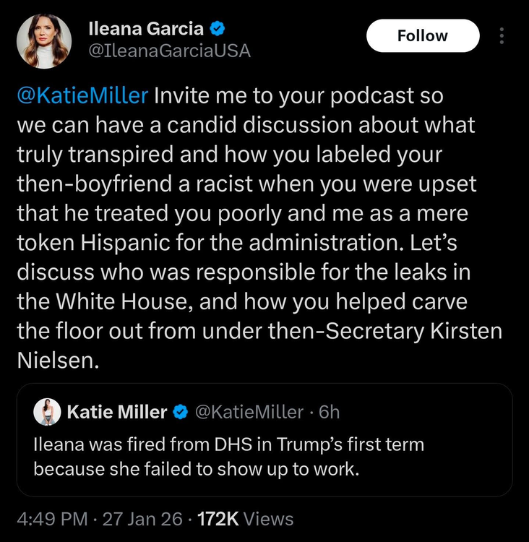Follow Ileana Garcia's account
This screenshot has height=542, width=529.
[x=423, y=35]
